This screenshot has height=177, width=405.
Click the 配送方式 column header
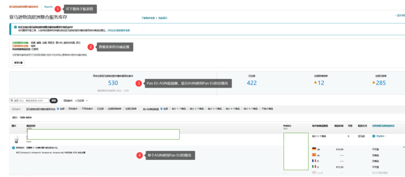point(362,126)
